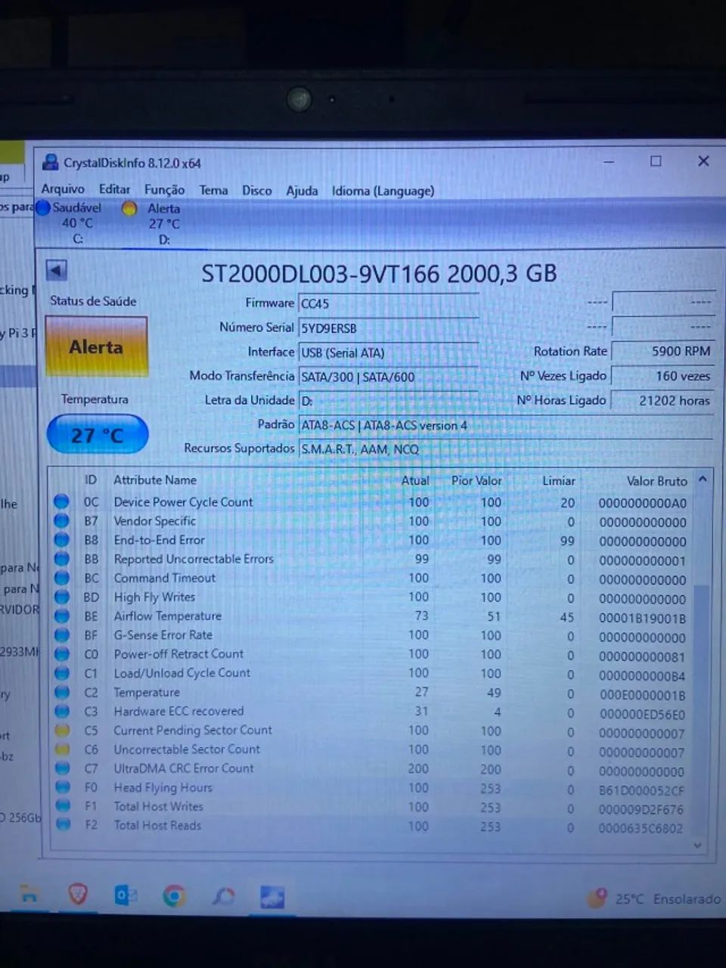The height and width of the screenshot is (968, 726).
Task: Click the serial number field 5YD9ERSB
Action: pyautogui.click(x=389, y=328)
